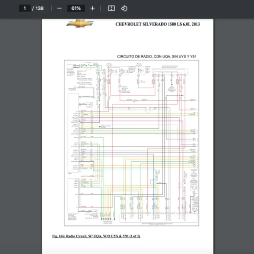Click the CIRCUITO DE RADIO diagram title

(x=157, y=57)
